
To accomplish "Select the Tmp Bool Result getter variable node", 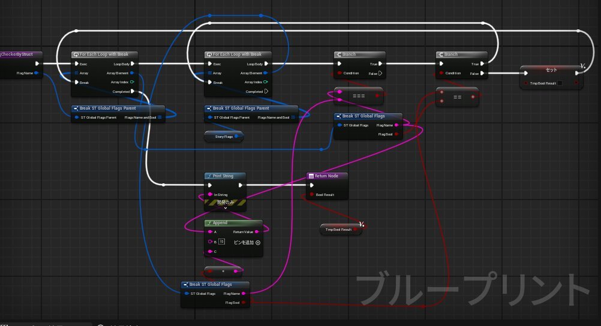I will pos(339,229).
